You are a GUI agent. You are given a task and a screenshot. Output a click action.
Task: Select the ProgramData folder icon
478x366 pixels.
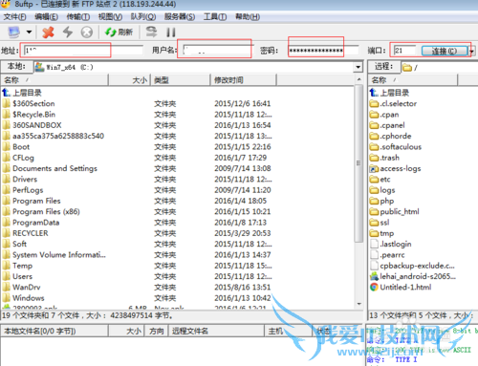[x=7, y=223]
